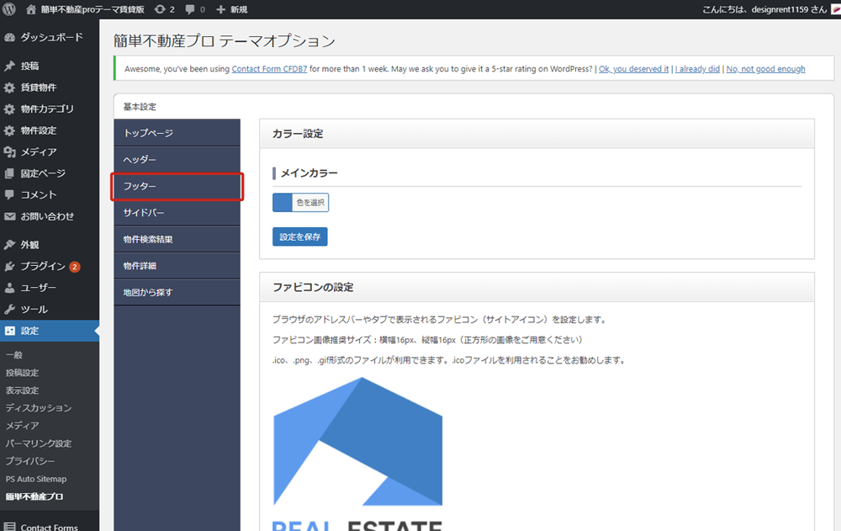
Task: Open the comments bubble icon in admin bar
Action: click(190, 9)
